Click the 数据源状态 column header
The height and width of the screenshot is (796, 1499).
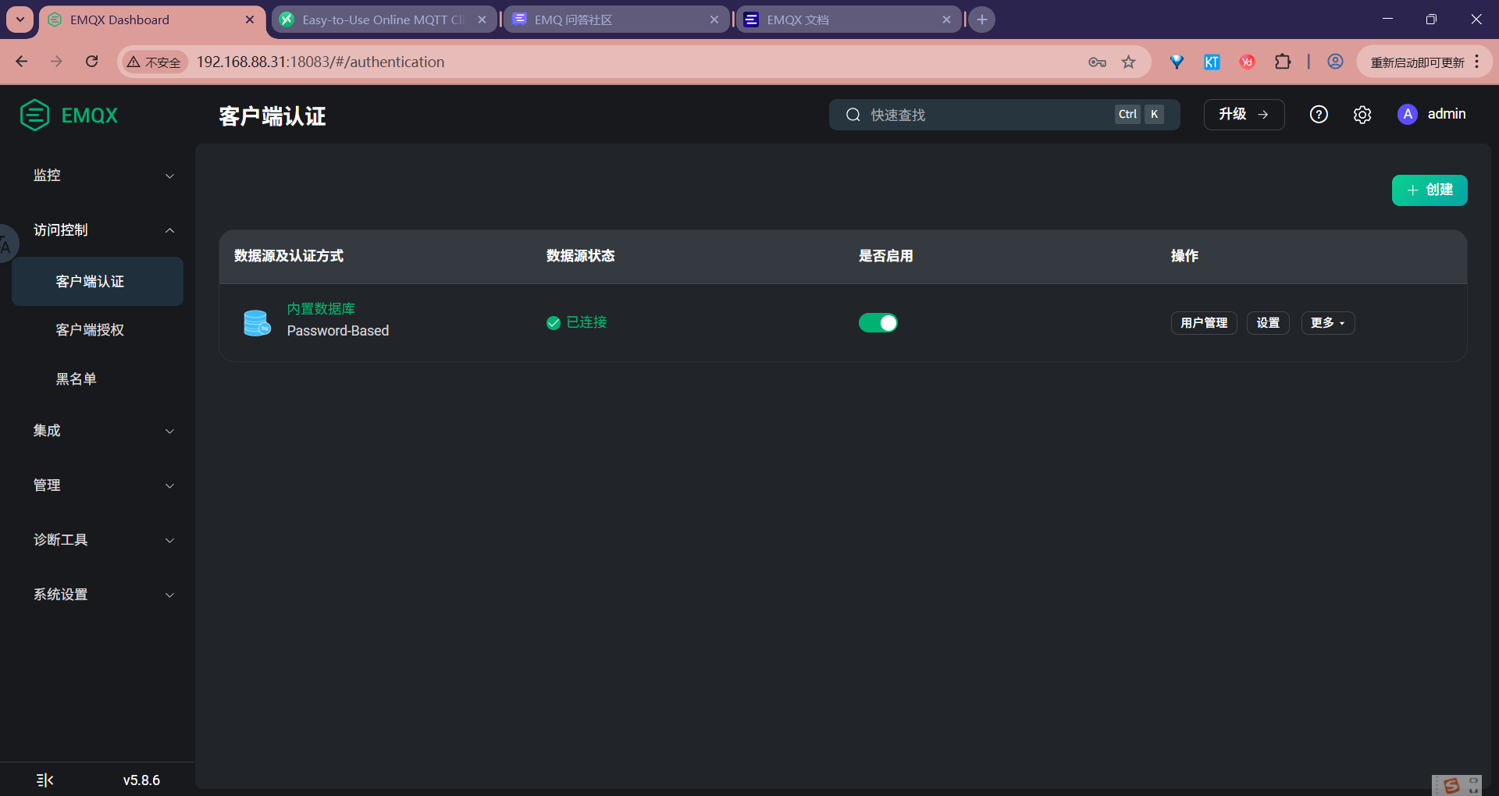coord(581,256)
